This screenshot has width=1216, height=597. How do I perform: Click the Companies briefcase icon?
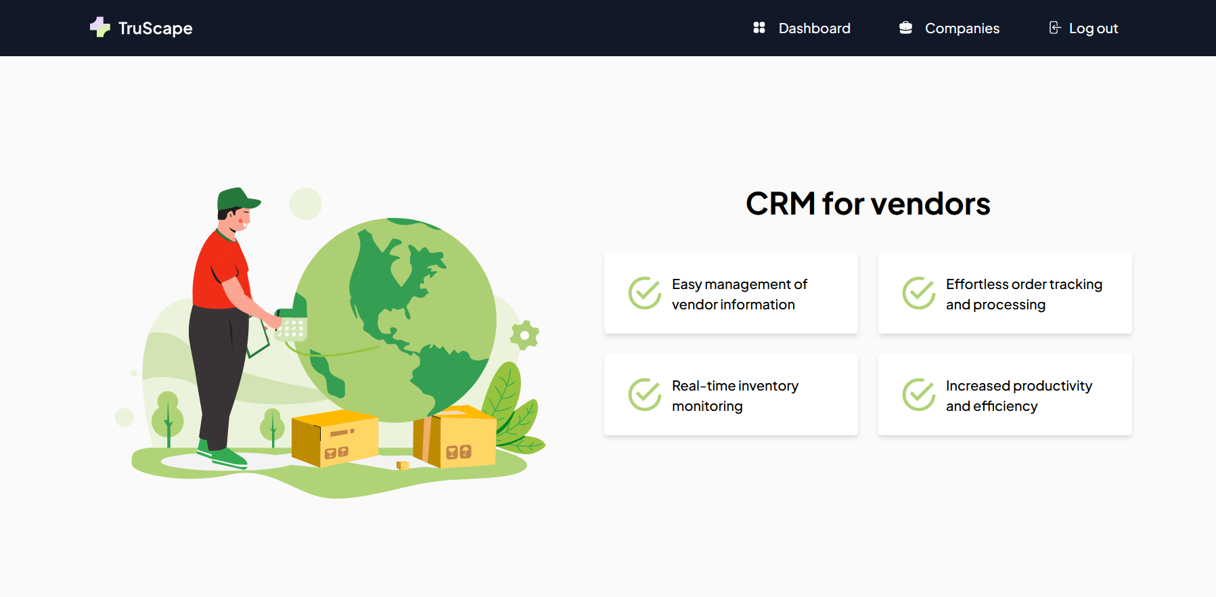[x=905, y=28]
